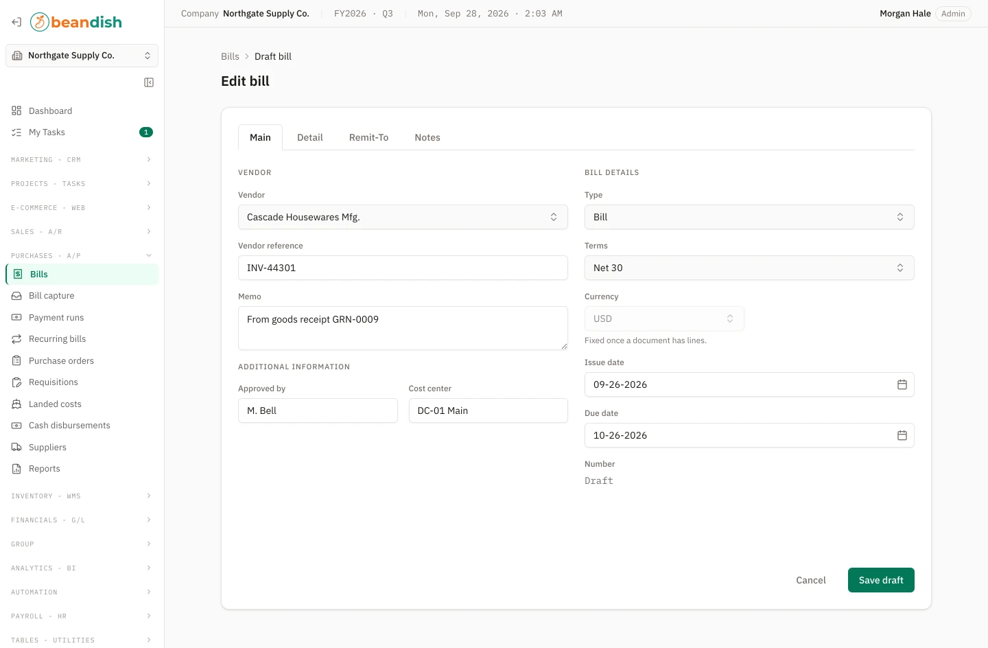Switch to the Notes tab

coord(427,137)
